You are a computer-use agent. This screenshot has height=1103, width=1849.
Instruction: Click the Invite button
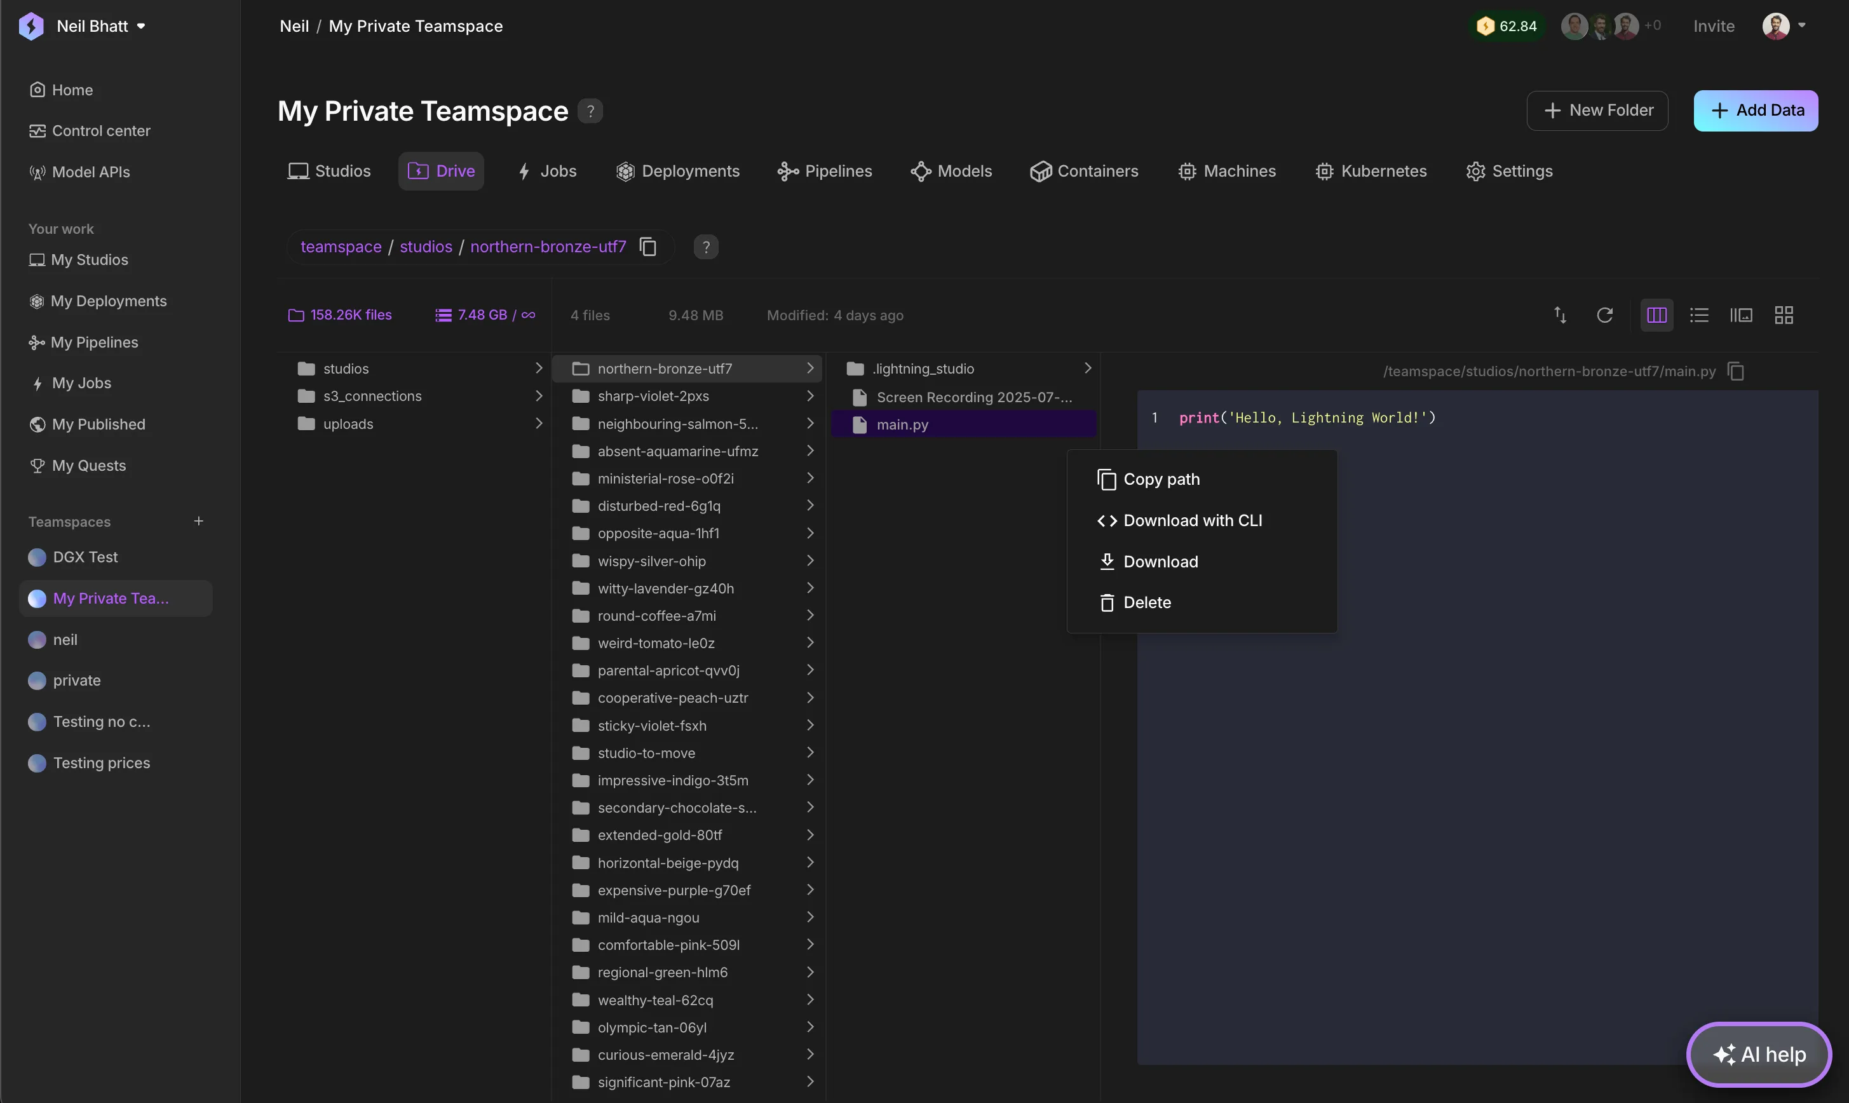(1714, 26)
